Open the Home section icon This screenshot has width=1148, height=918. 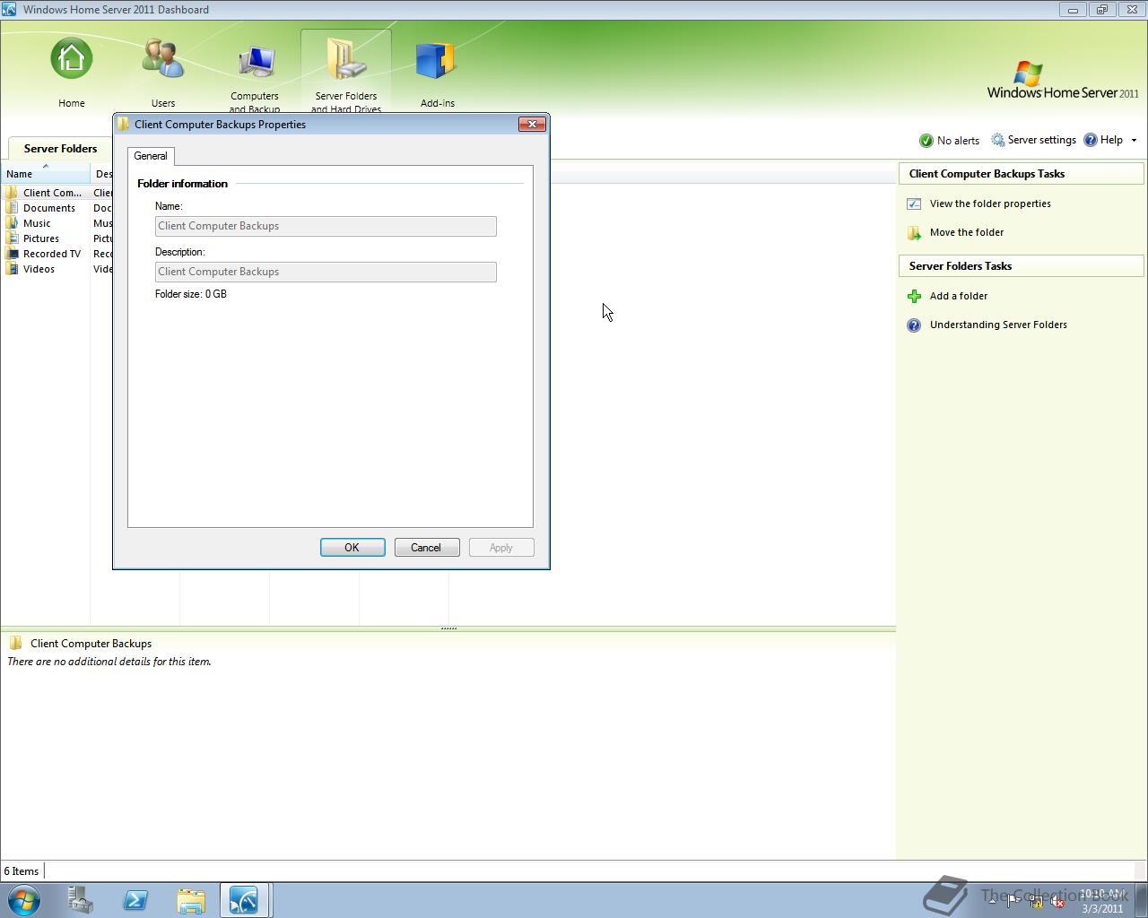(x=71, y=59)
